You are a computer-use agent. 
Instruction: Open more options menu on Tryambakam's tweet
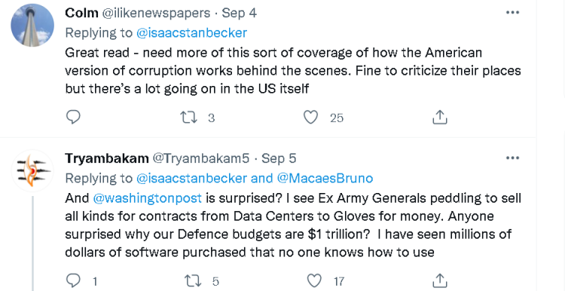[512, 158]
